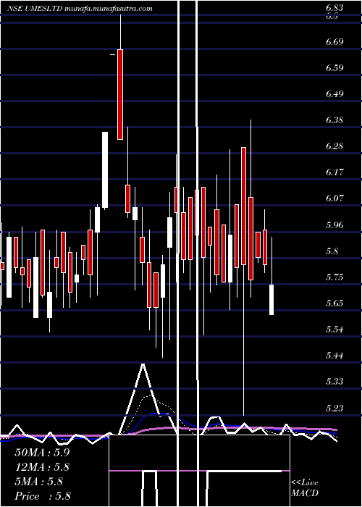Click the 50MA : 5.9 indicator text
This screenshot has width=362, height=507.
[42, 453]
